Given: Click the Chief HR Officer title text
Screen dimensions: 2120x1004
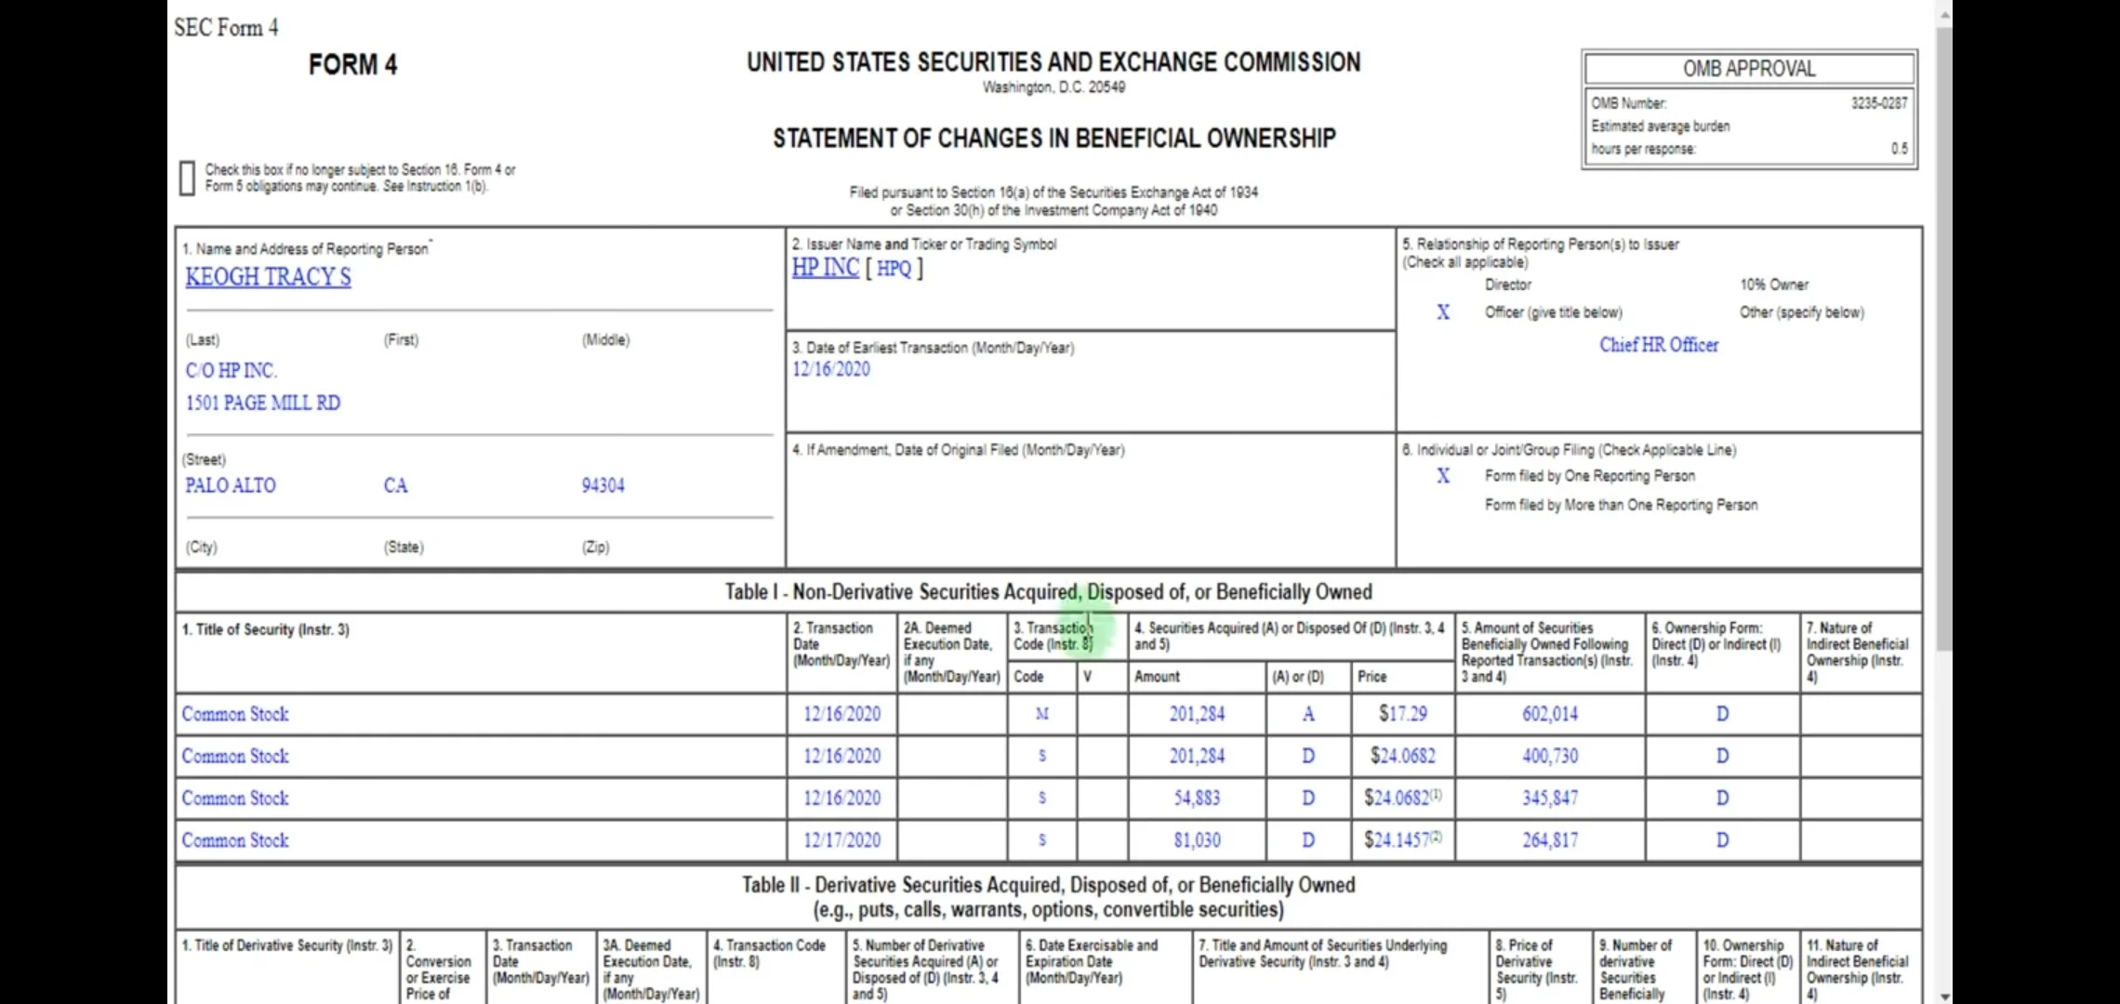Looking at the screenshot, I should pos(1659,345).
